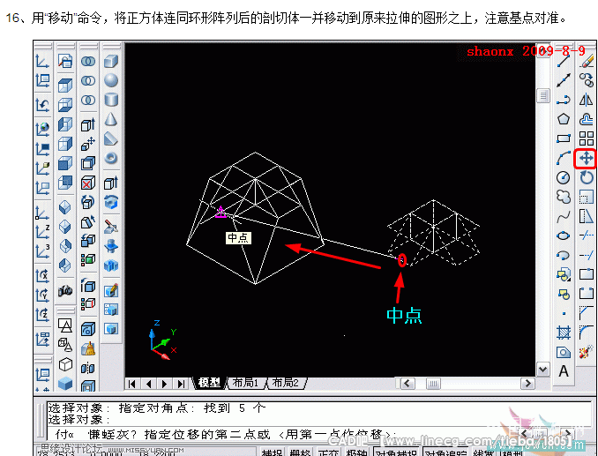Screen dimensions: 598x456
Task: Create a solid Cone
Action: [x=111, y=119]
